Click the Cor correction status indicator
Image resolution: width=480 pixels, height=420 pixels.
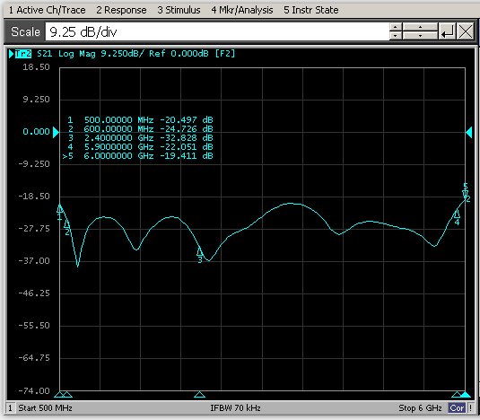click(457, 408)
